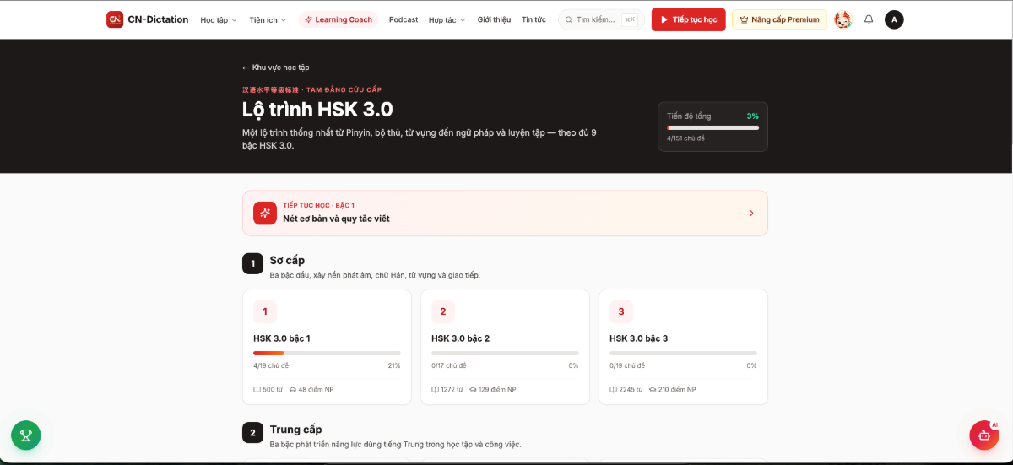Screen dimensions: 1013x465
Task: Click the grammar icon beside 48 điểm NP
Action: click(x=293, y=390)
